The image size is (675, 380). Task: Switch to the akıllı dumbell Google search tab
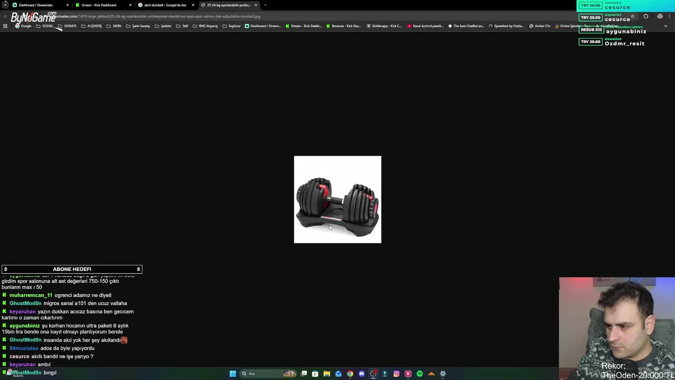[x=166, y=5]
